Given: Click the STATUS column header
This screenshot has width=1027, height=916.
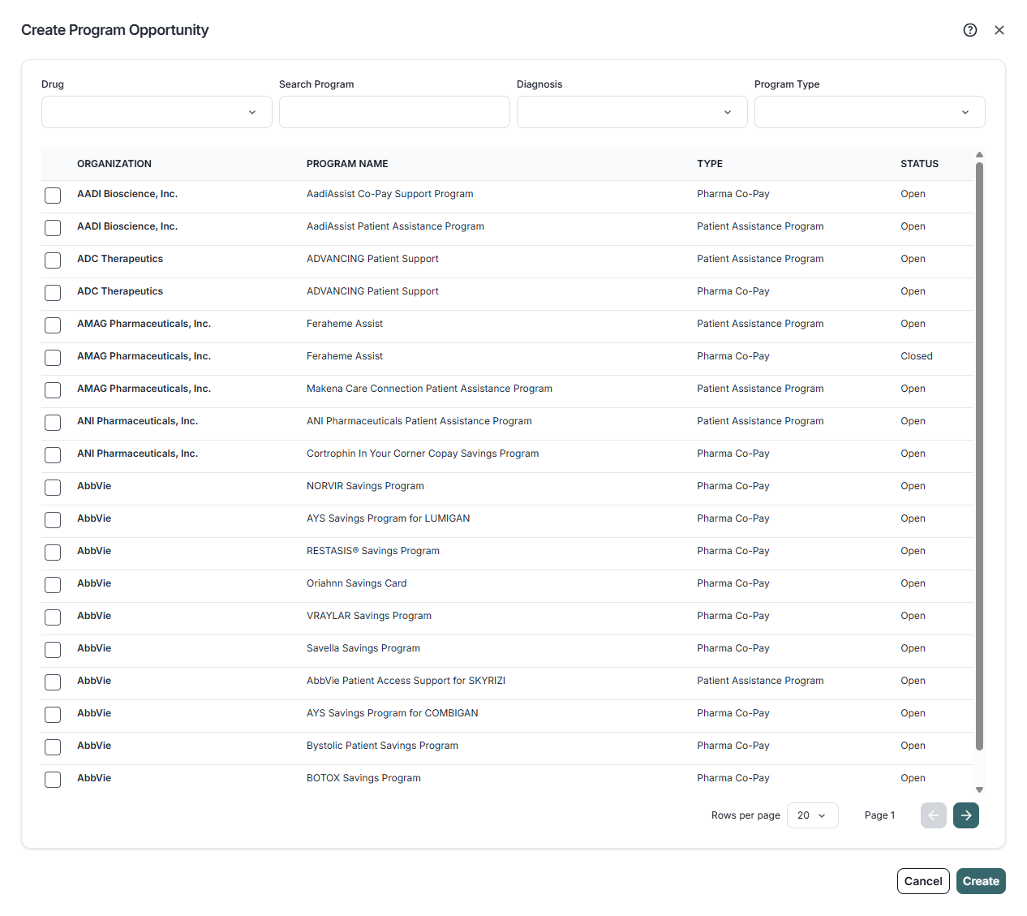Looking at the screenshot, I should (x=919, y=164).
